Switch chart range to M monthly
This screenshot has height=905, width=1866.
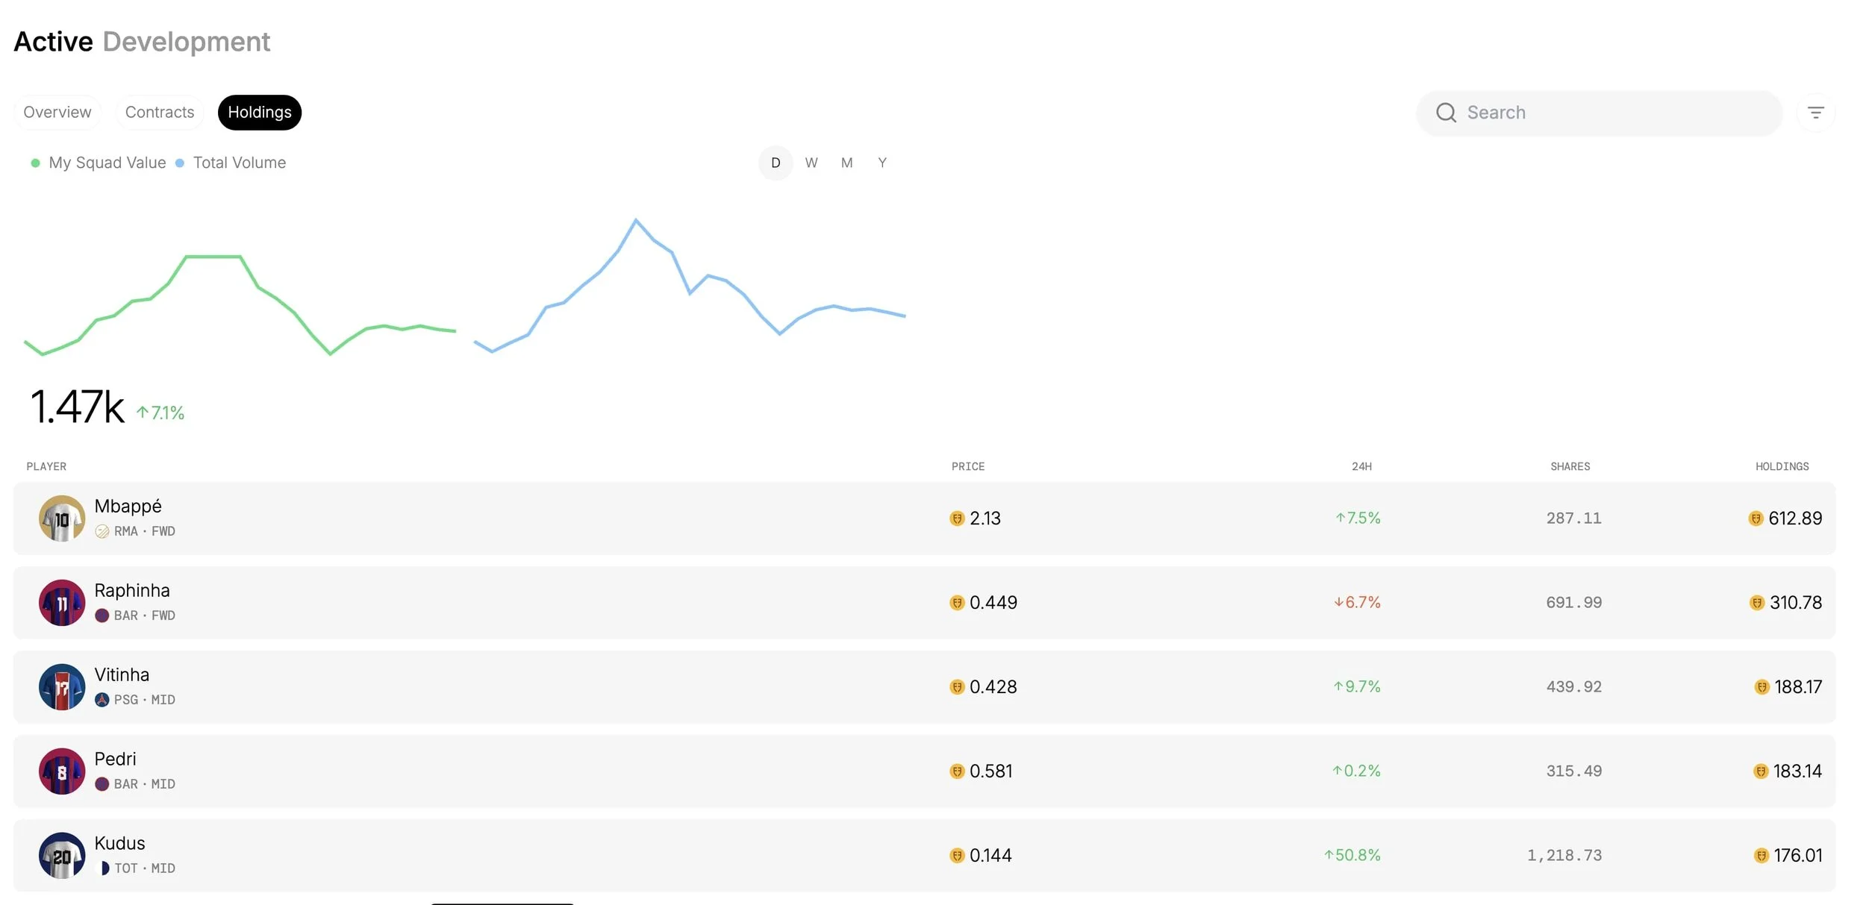[x=846, y=163]
